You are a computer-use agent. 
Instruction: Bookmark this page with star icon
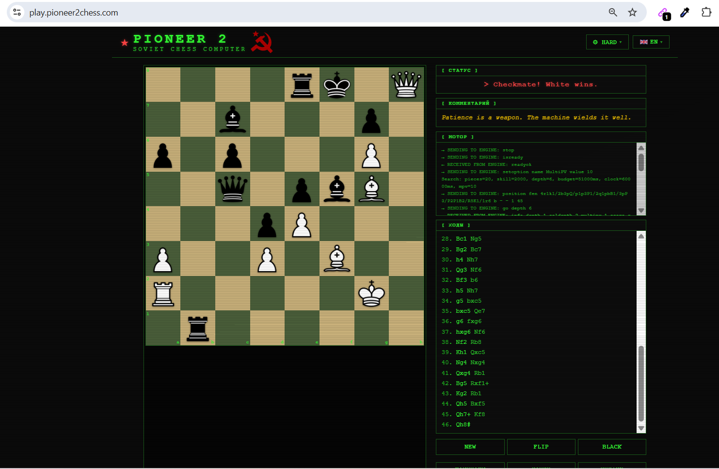632,13
